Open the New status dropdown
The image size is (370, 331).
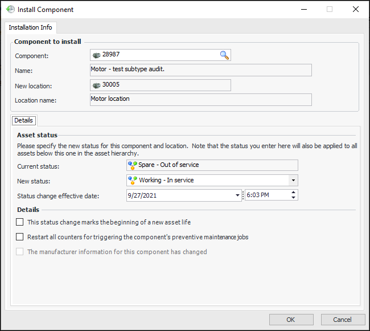point(293,181)
